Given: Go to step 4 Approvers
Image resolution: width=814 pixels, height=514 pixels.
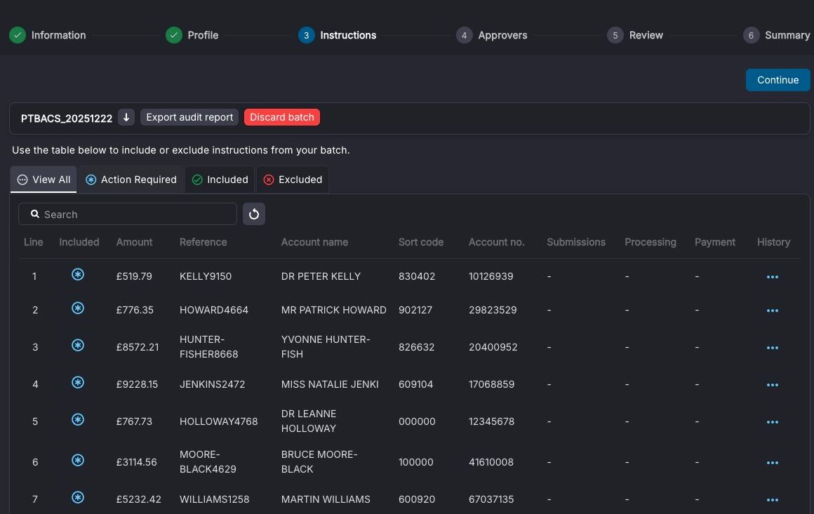Looking at the screenshot, I should point(492,35).
